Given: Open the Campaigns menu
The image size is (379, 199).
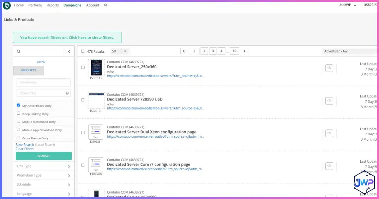Looking at the screenshot, I should pos(72,5).
